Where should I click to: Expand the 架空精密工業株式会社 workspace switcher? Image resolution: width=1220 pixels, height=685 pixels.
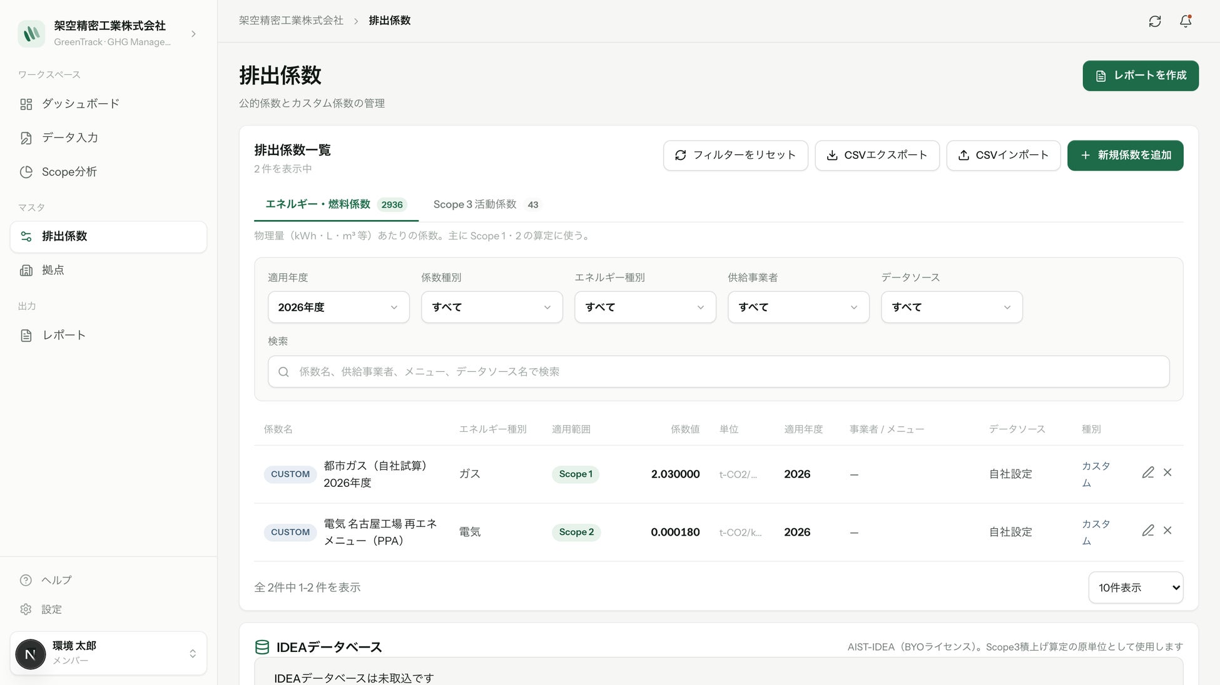click(108, 33)
